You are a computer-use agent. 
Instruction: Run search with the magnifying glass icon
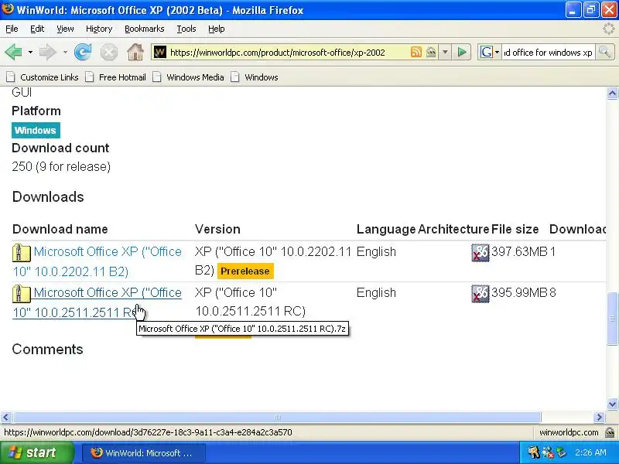(x=604, y=52)
